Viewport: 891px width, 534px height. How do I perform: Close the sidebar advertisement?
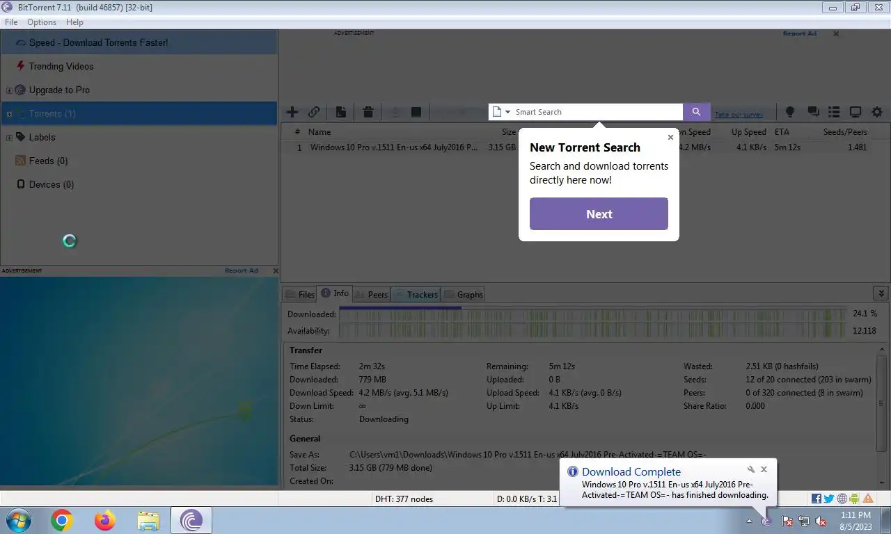coord(276,270)
